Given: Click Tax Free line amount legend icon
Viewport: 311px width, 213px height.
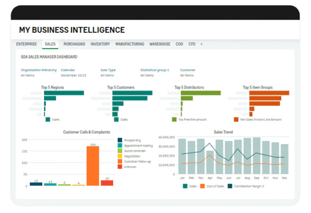Looking at the screenshot, I should click(x=175, y=120).
